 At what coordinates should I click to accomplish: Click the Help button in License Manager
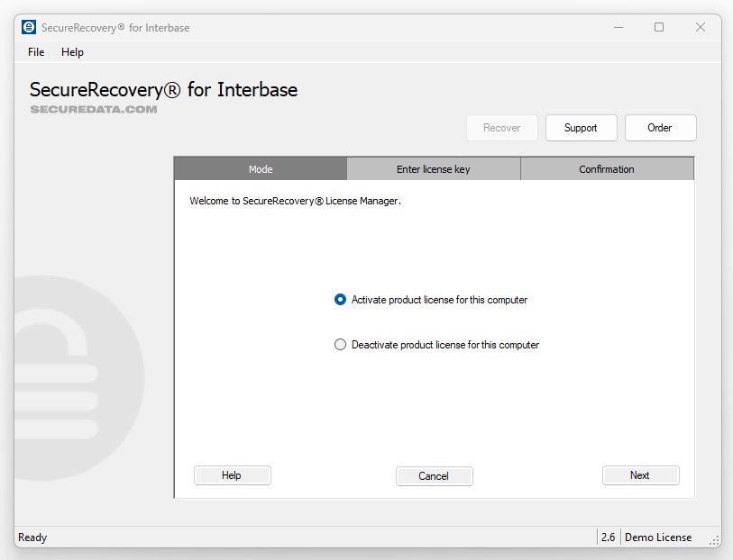[232, 475]
